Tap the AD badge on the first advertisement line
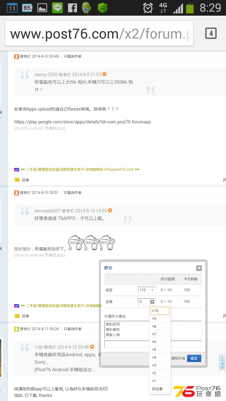Viewport: 226px width, 401px height. pos(17,169)
